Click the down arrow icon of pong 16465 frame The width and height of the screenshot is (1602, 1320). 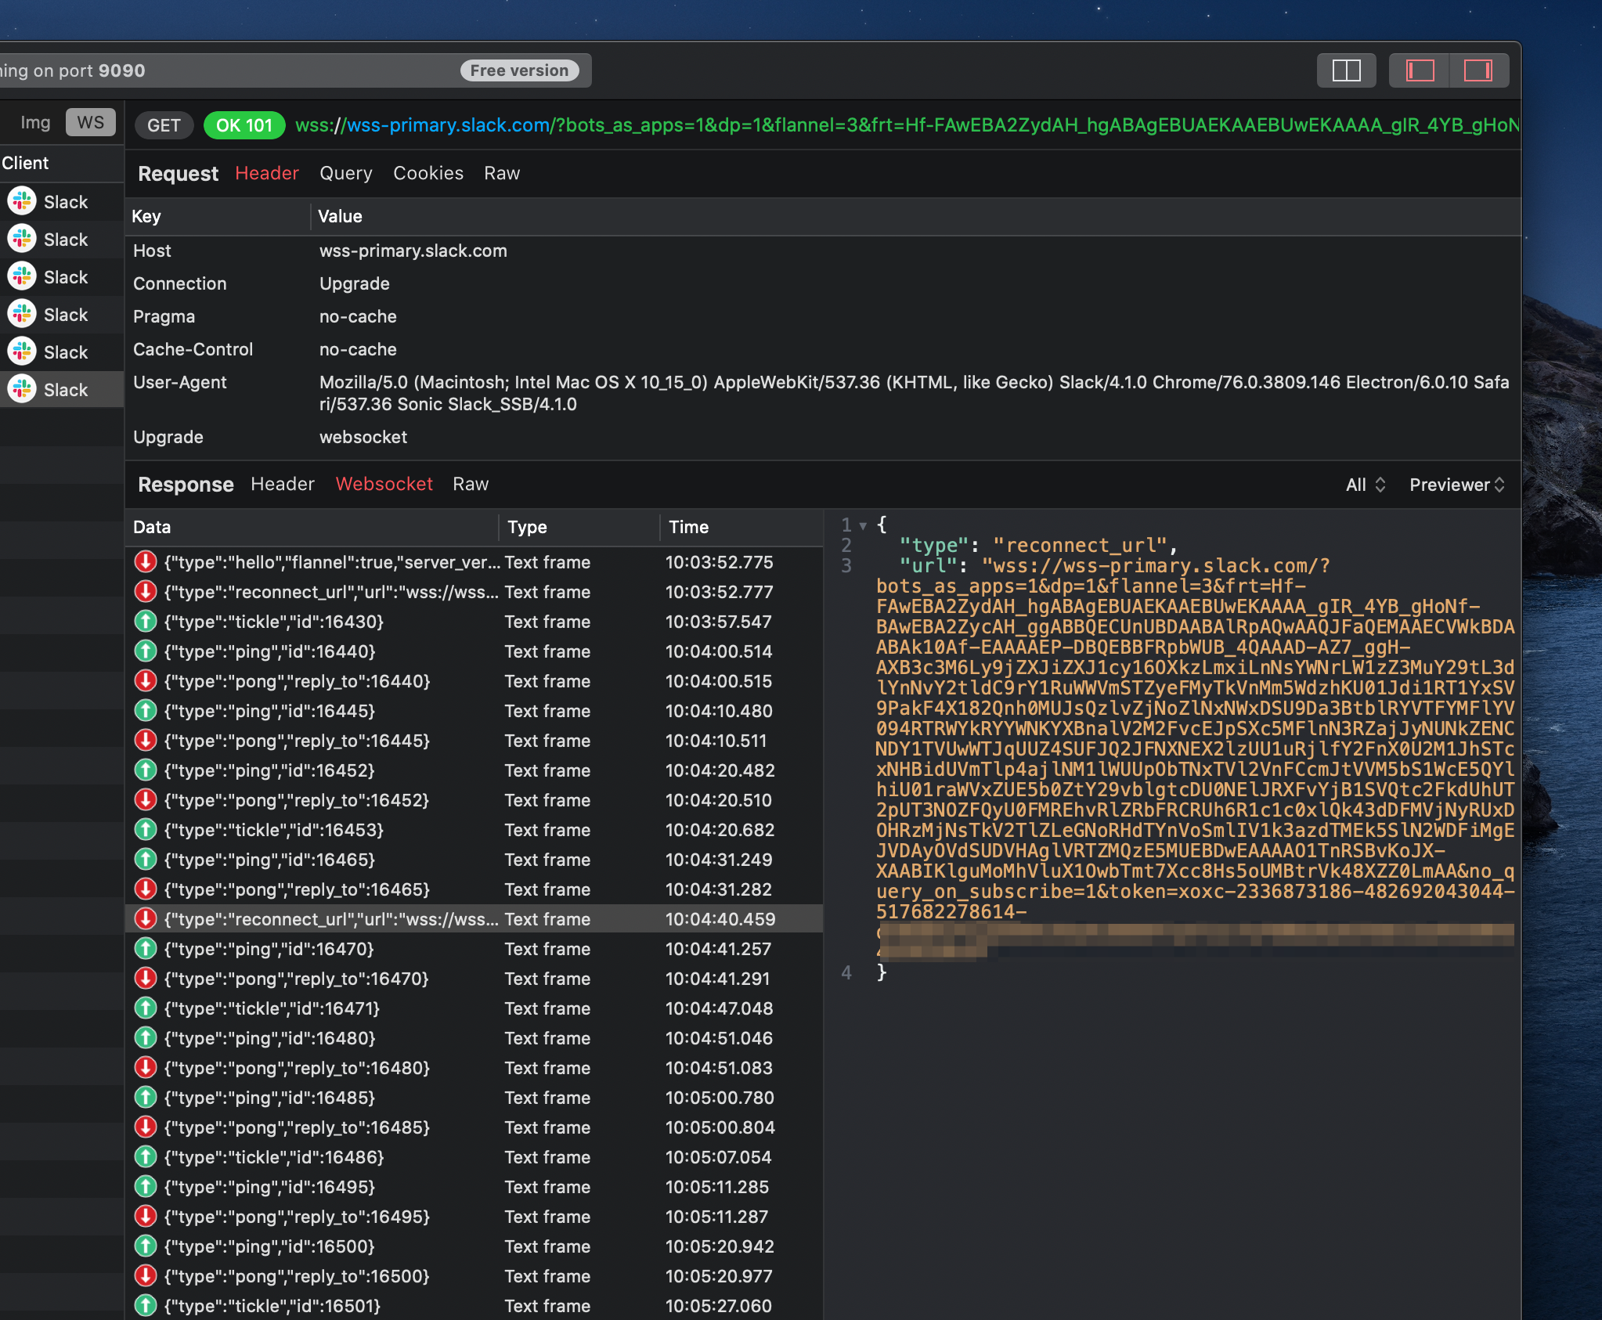(x=145, y=889)
